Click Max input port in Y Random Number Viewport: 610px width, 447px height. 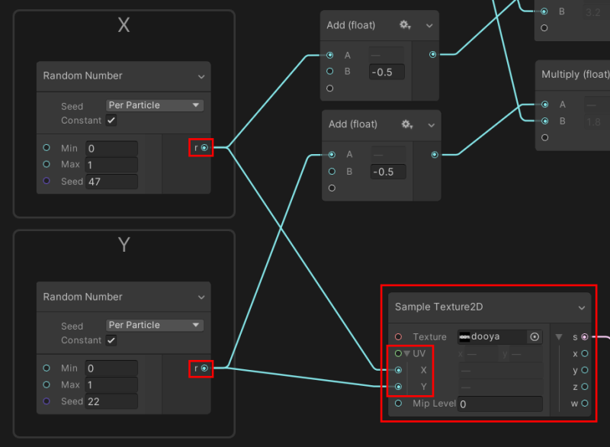tap(47, 384)
